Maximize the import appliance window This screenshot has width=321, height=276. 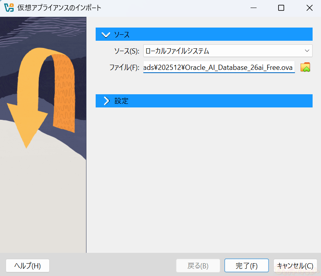click(x=281, y=8)
